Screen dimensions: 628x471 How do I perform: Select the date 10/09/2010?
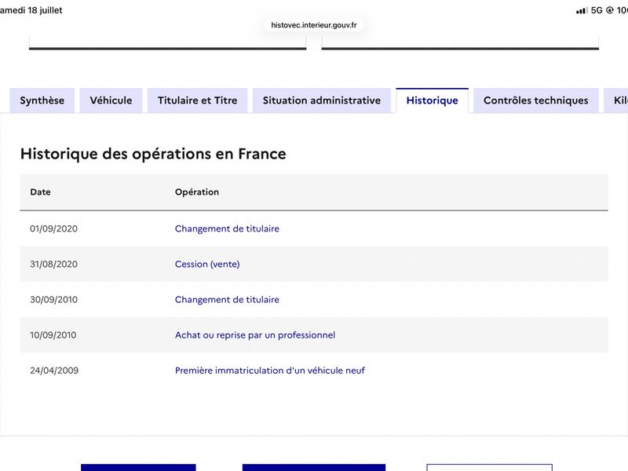coord(53,335)
